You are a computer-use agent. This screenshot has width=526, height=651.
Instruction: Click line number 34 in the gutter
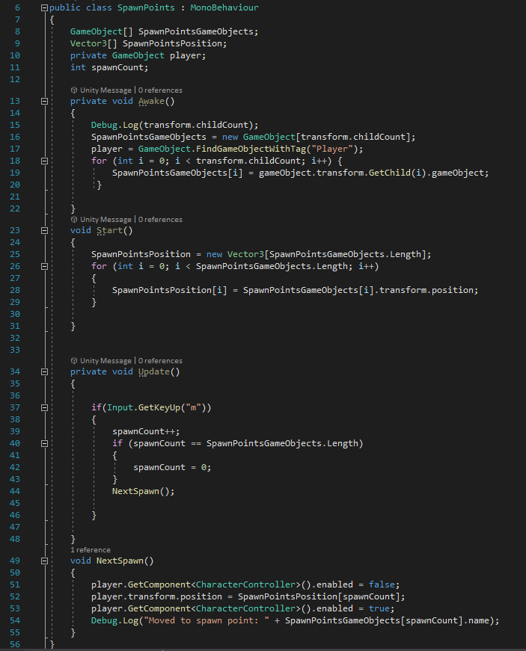15,371
